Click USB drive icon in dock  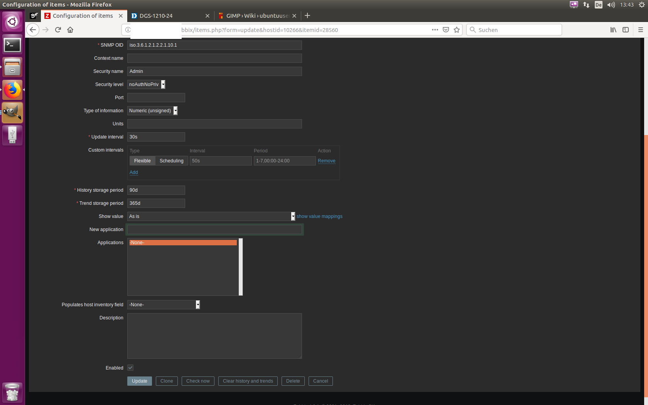12,135
